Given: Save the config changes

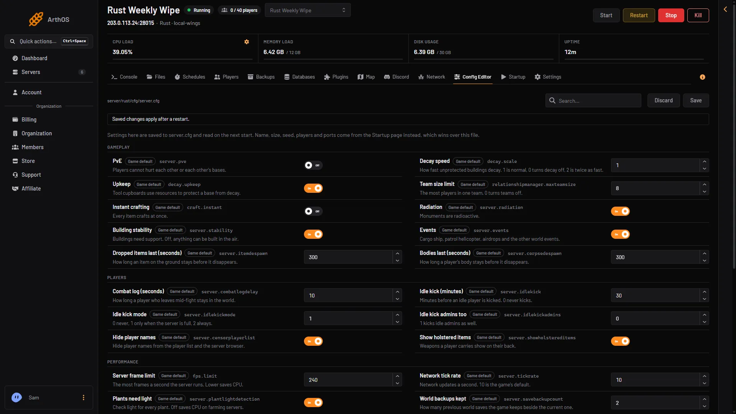Looking at the screenshot, I should tap(696, 100).
